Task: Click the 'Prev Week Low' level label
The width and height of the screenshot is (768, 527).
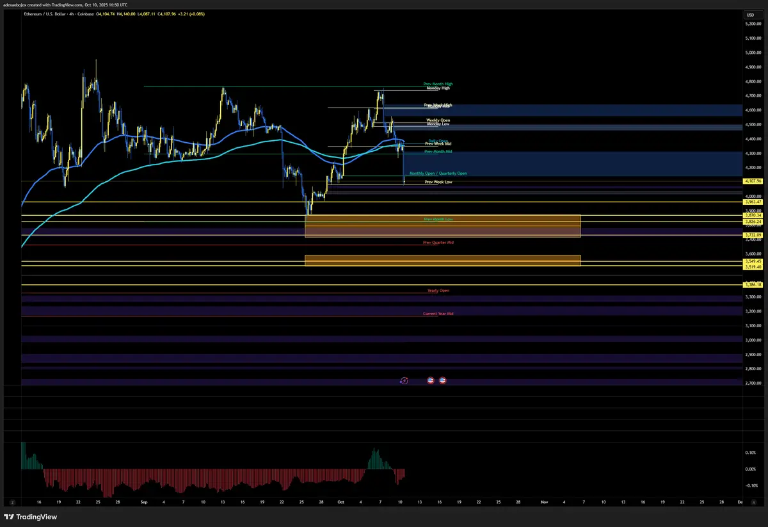Action: click(x=438, y=182)
